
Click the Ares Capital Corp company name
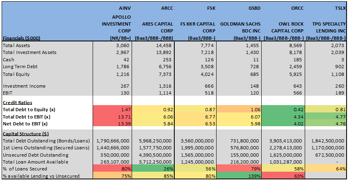tap(158, 27)
